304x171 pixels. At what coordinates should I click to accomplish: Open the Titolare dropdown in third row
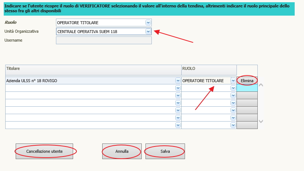point(178,96)
